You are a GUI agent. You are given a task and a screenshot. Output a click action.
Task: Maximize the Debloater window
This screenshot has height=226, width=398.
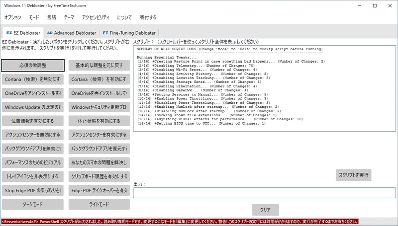coord(375,5)
